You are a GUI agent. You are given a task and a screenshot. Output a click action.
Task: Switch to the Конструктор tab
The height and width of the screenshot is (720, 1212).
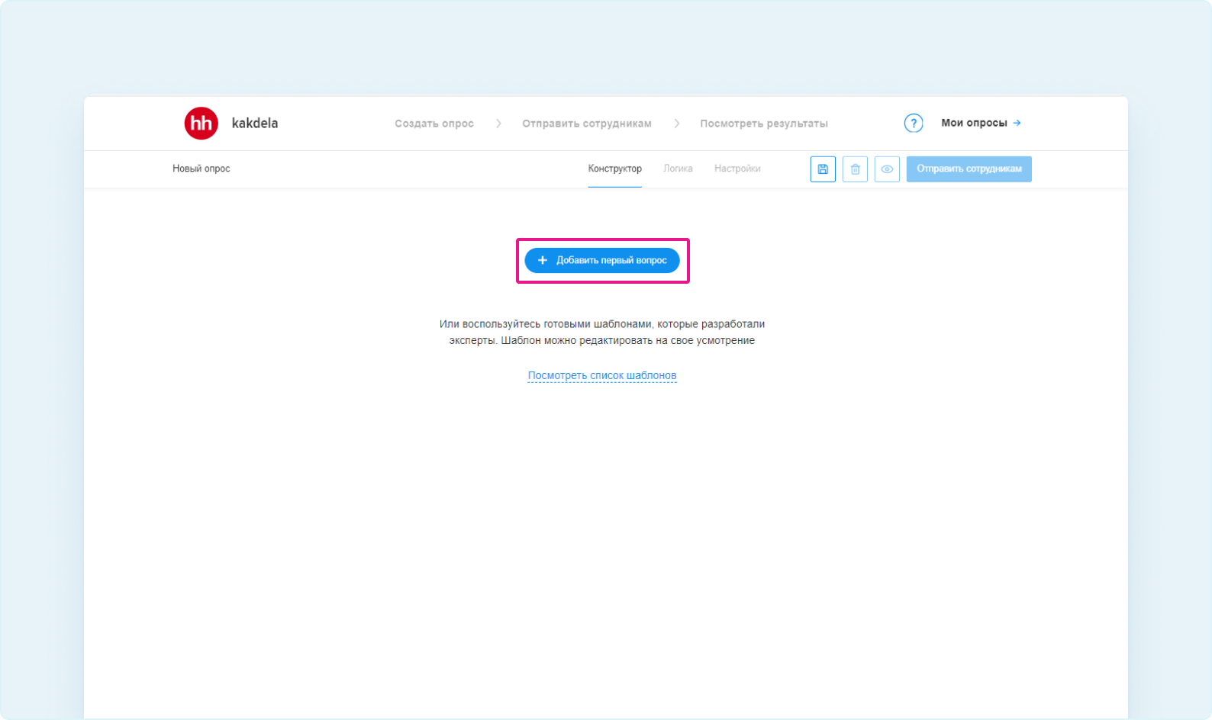tap(614, 169)
